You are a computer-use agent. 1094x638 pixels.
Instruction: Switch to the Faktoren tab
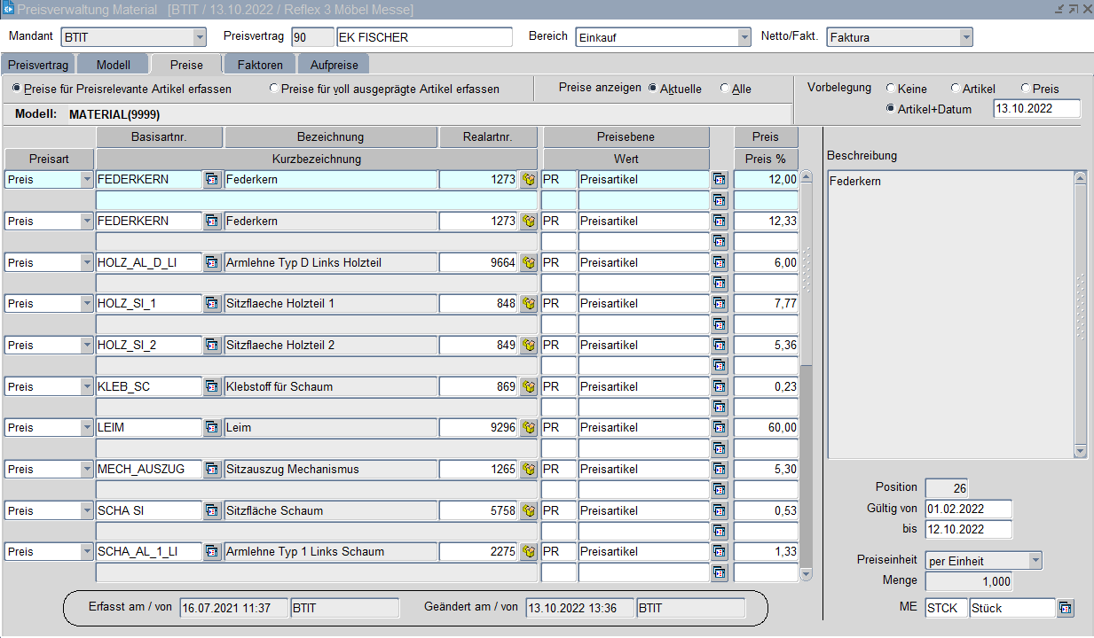click(x=260, y=65)
